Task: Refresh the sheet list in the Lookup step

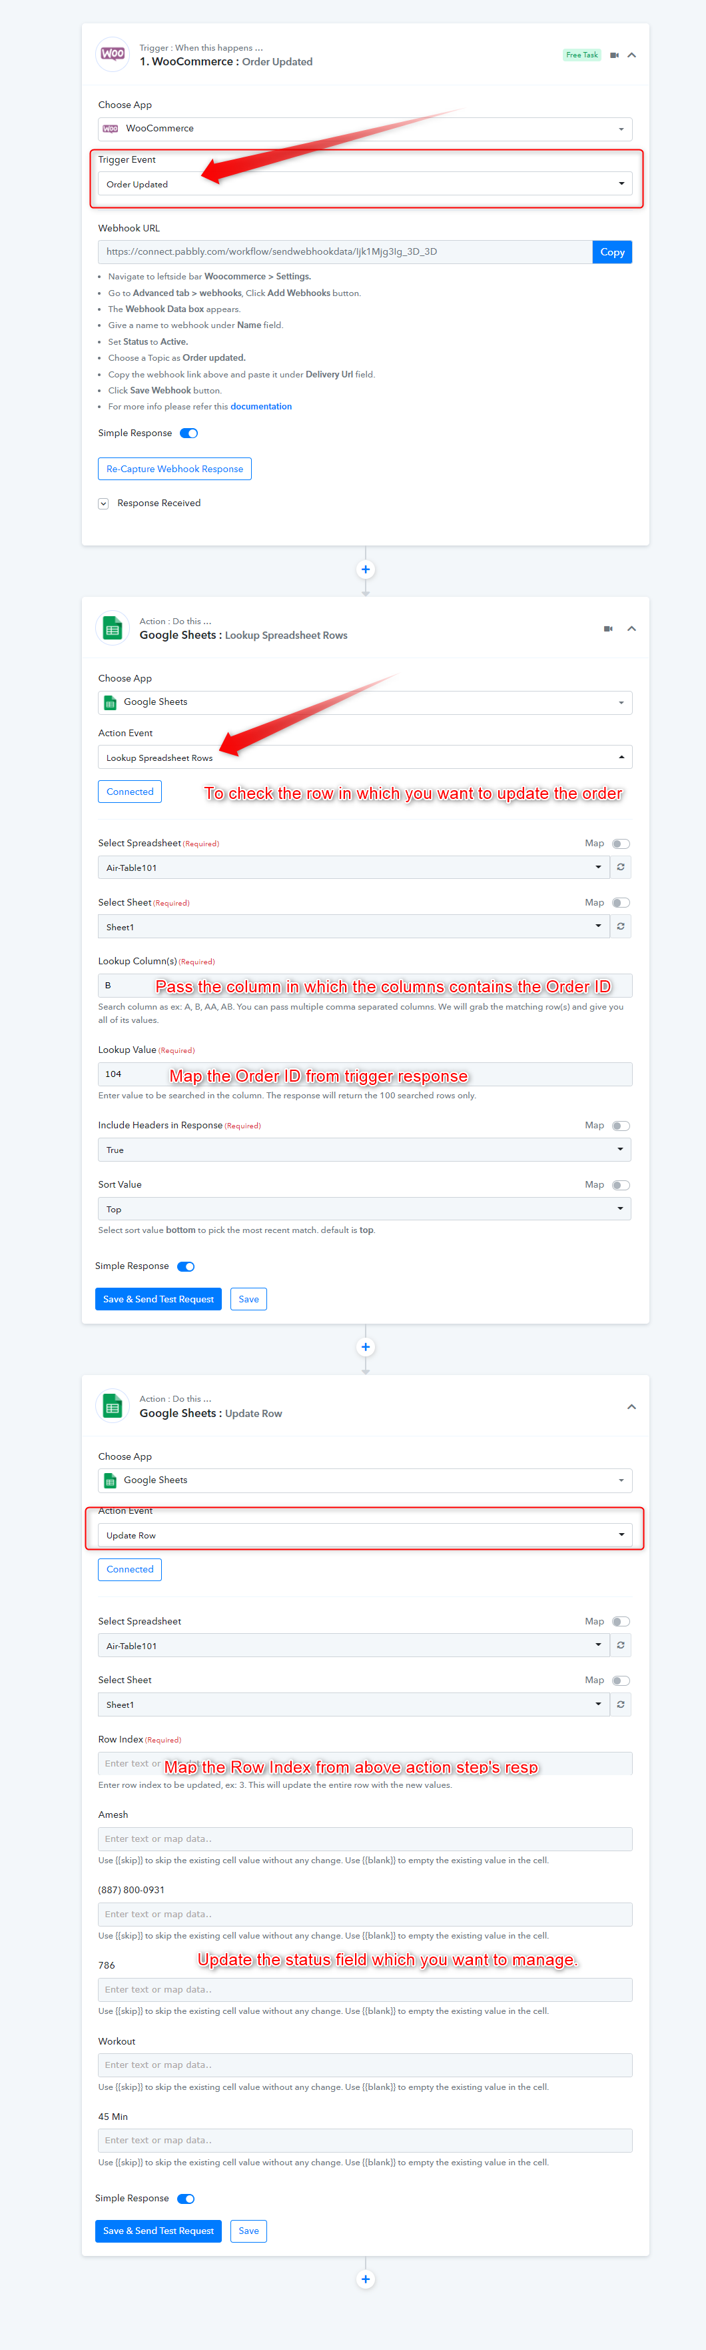Action: 620,927
